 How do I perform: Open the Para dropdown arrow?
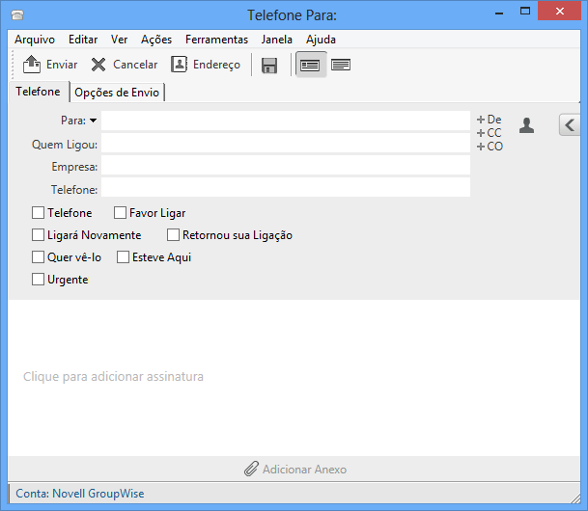(93, 121)
